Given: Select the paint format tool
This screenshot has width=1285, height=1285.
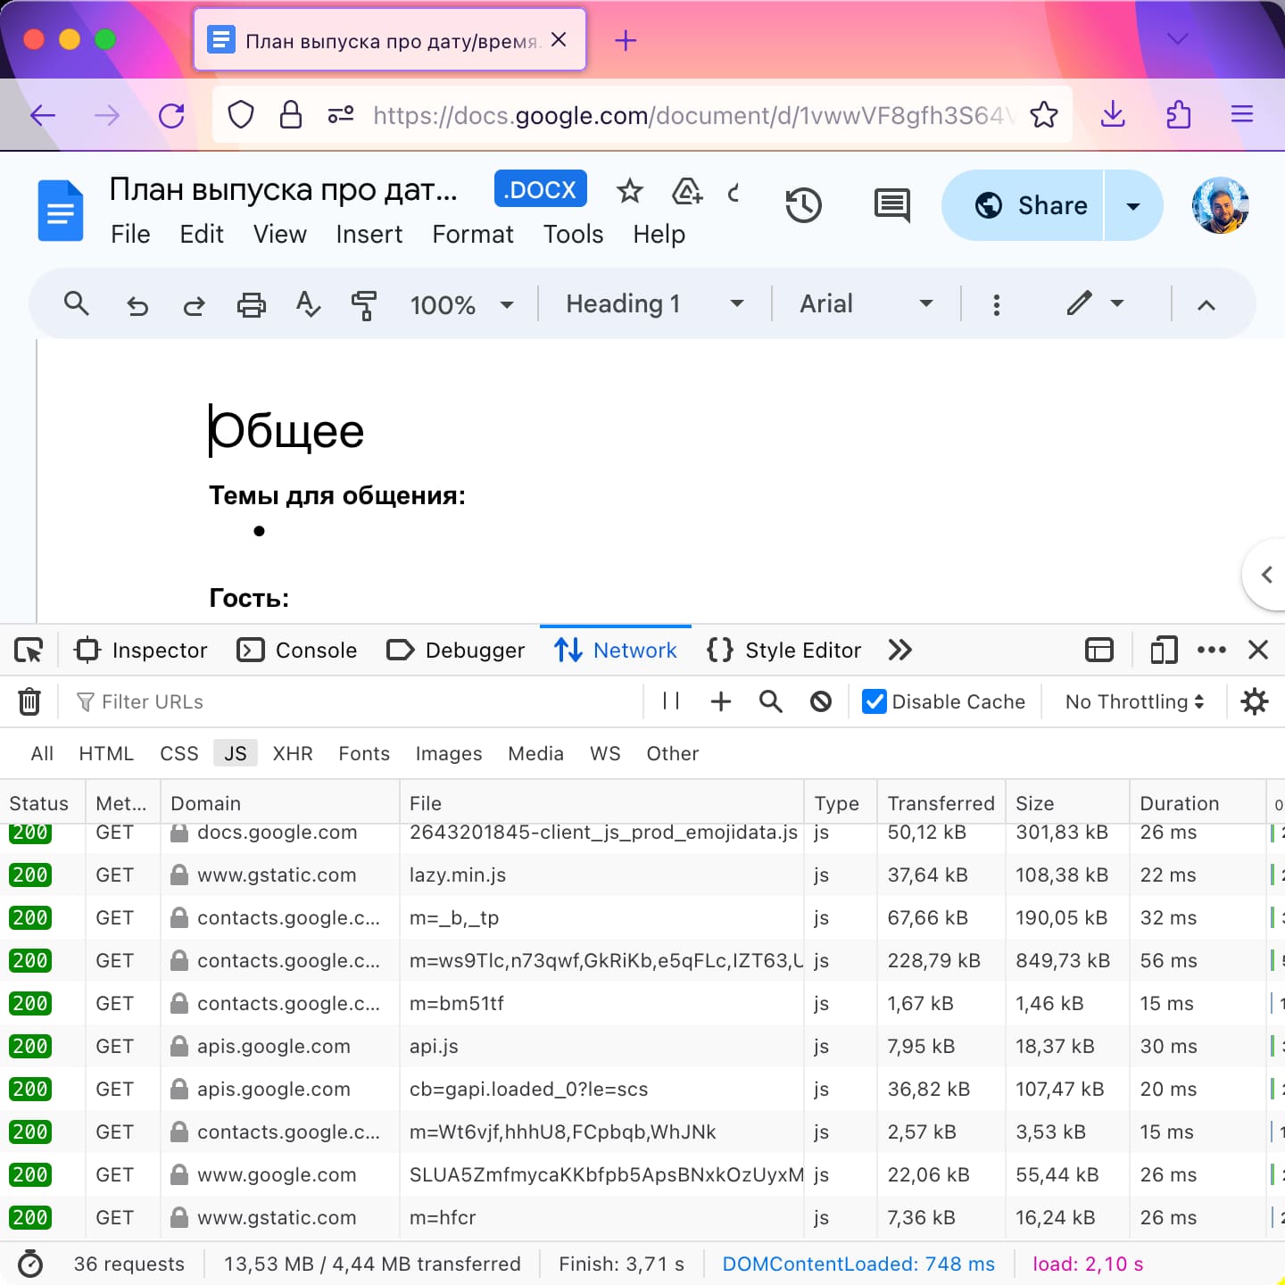Looking at the screenshot, I should pyautogui.click(x=365, y=304).
